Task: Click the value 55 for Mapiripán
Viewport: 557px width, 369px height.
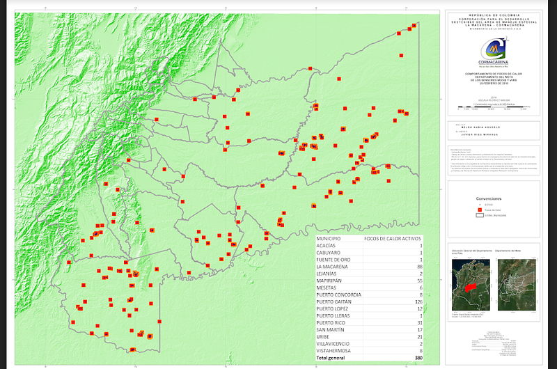Action: [420, 281]
